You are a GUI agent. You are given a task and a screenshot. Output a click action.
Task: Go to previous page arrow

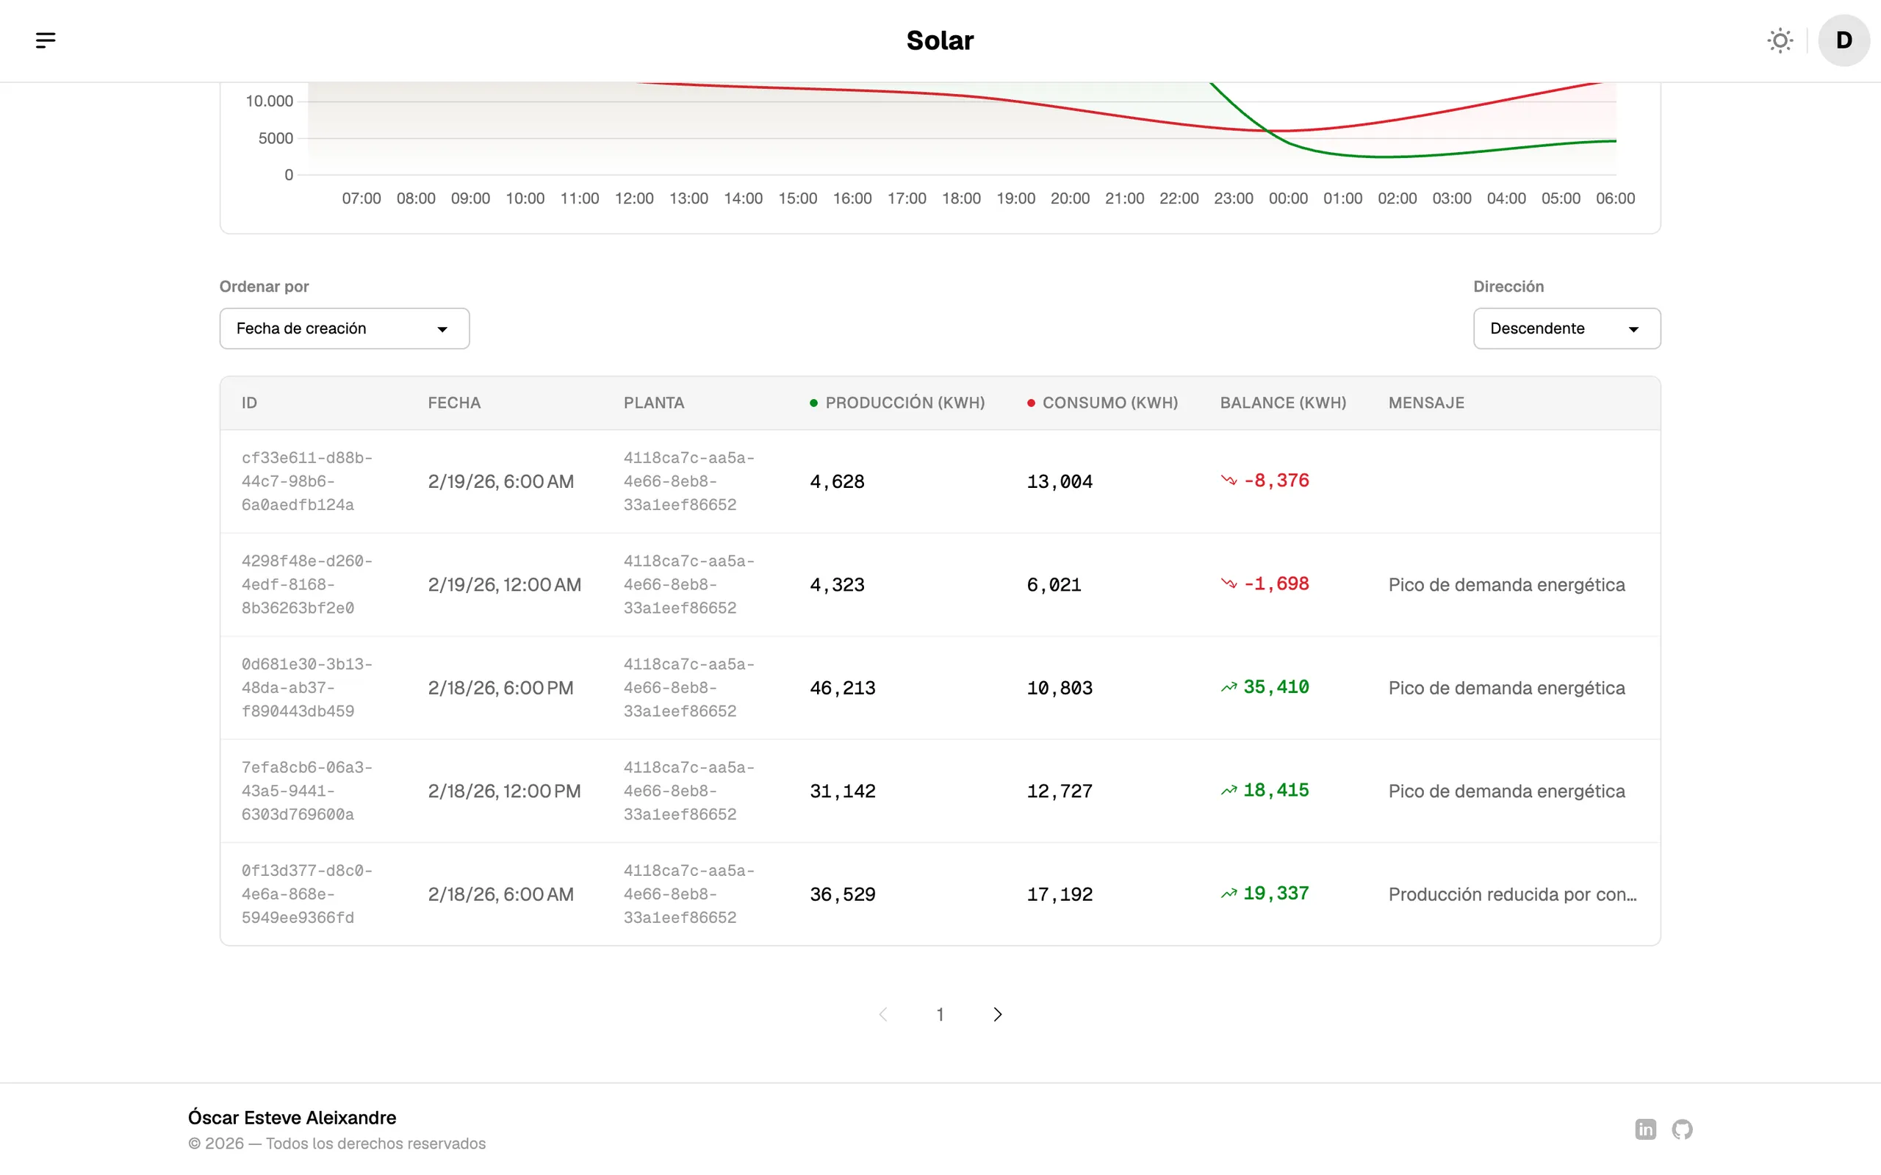882,1014
